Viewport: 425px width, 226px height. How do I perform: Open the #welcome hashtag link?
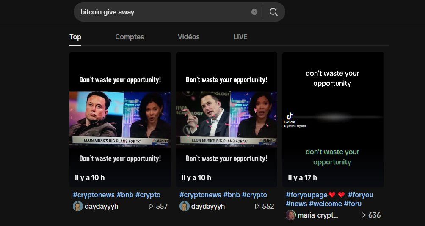pos(325,204)
